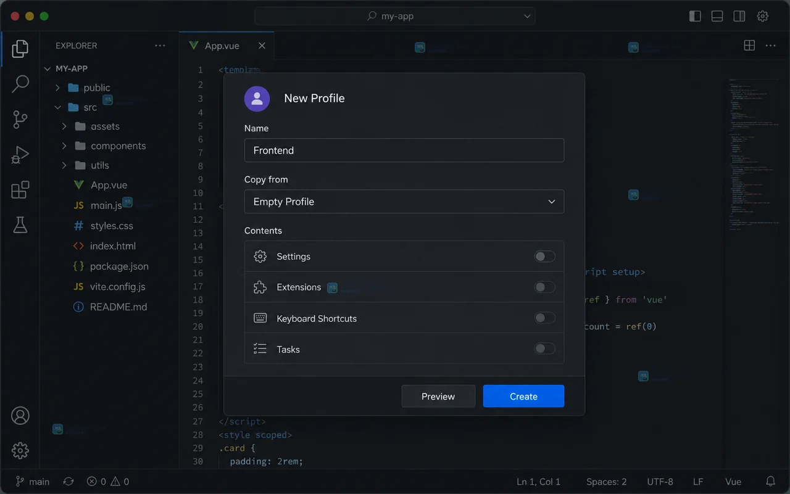The width and height of the screenshot is (790, 494).
Task: Open the Search view in activity bar
Action: [20, 83]
